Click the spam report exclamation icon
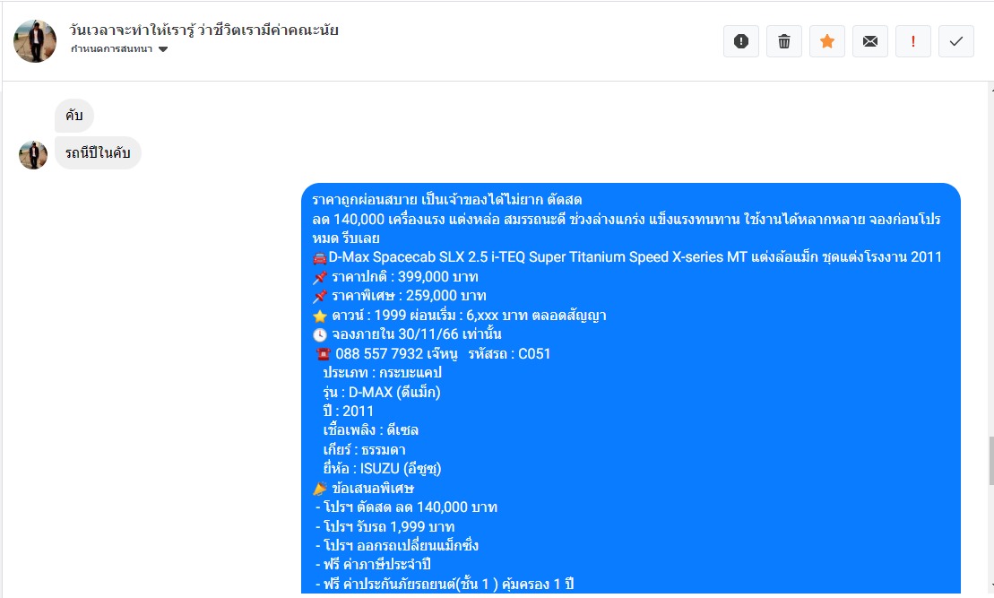The image size is (994, 598). [x=741, y=41]
